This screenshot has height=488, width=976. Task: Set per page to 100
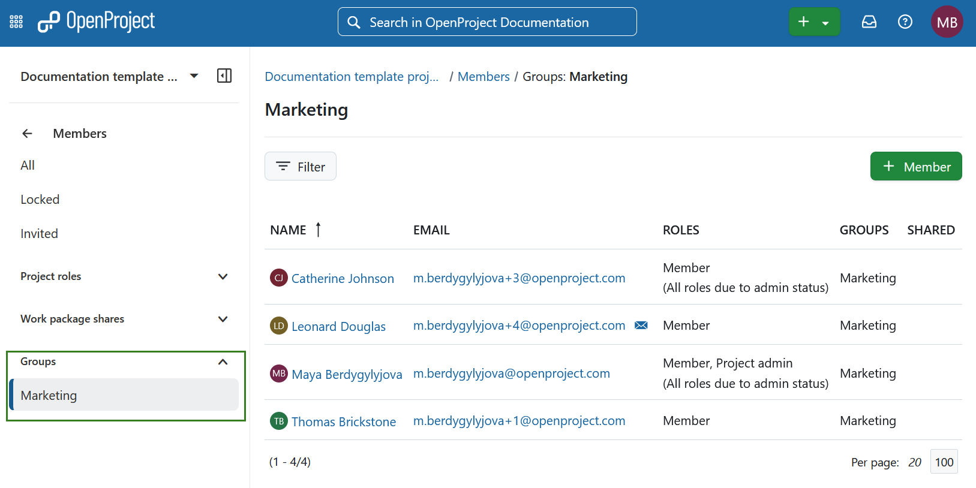pyautogui.click(x=944, y=462)
